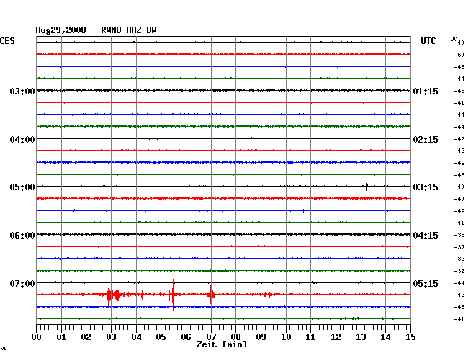Image resolution: width=468 pixels, height=356 pixels.
Task: Click the -39 DC offset value
Action: (459, 271)
